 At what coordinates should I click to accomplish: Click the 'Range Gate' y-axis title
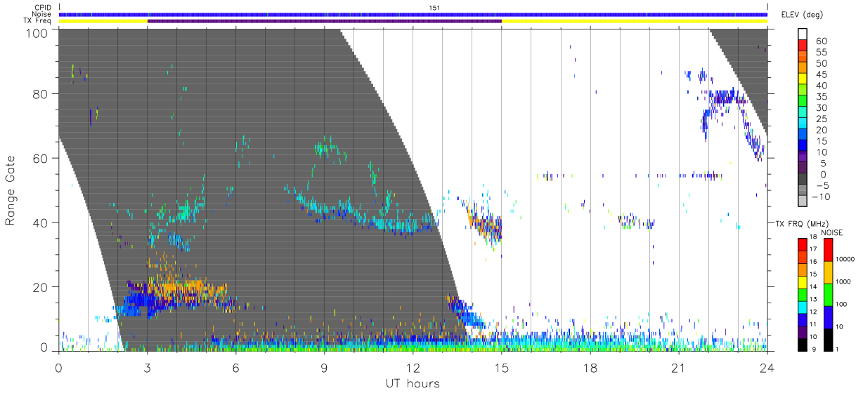click(x=11, y=190)
